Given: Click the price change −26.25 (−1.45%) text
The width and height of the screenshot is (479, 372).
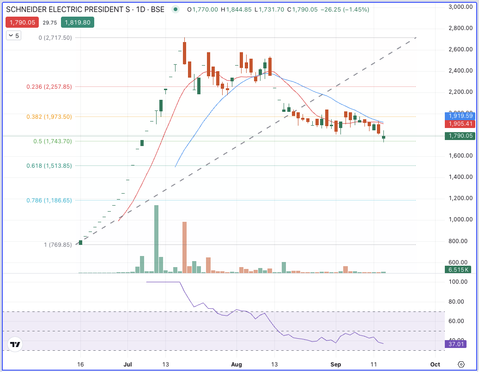Looking at the screenshot, I should [x=345, y=10].
